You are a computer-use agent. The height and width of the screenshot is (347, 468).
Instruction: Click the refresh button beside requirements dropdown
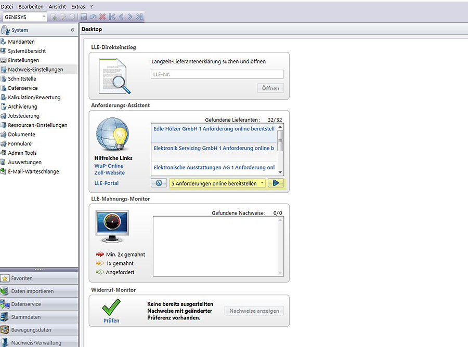[x=159, y=183]
